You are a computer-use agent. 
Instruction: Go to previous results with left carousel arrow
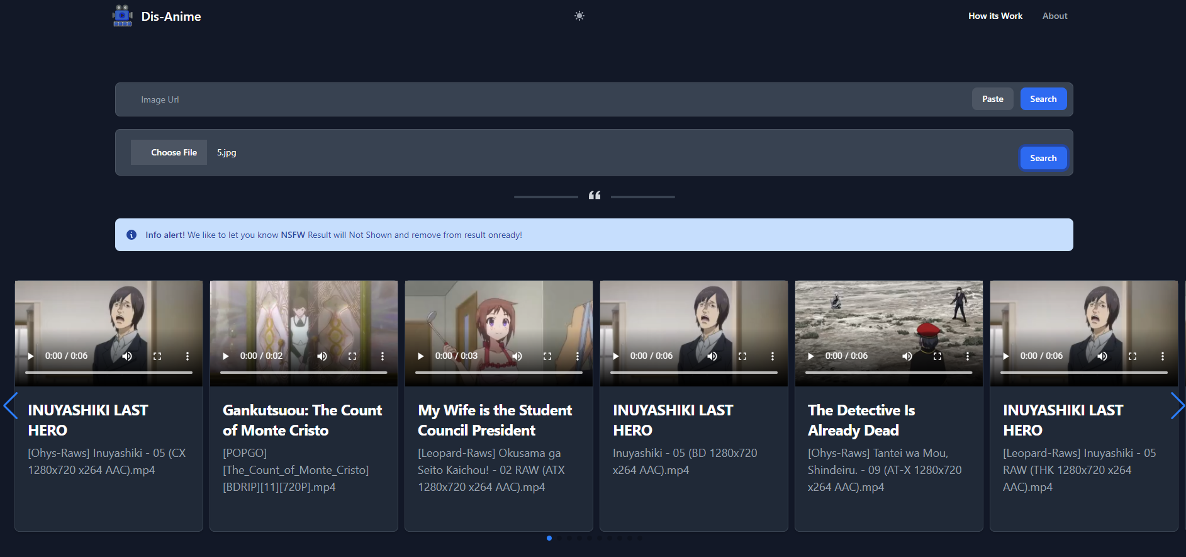10,406
